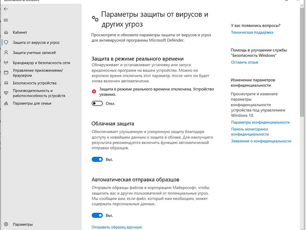Click the У вас появились вопросы? text
This screenshot has width=306, height=230.
pos(256,25)
